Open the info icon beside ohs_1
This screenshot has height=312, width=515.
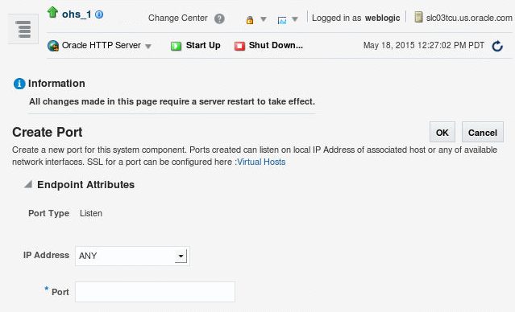click(x=99, y=14)
